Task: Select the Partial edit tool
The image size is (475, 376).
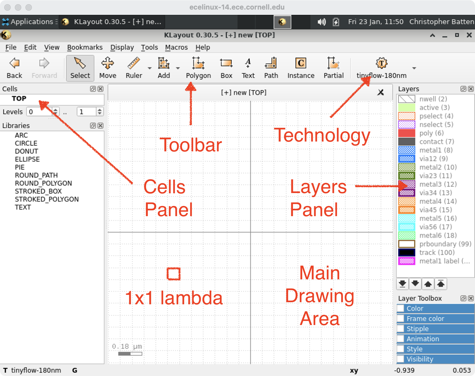Action: click(333, 68)
